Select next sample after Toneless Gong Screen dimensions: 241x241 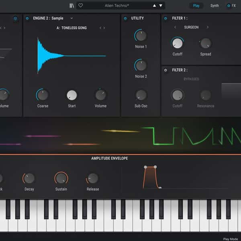pyautogui.click(x=104, y=28)
